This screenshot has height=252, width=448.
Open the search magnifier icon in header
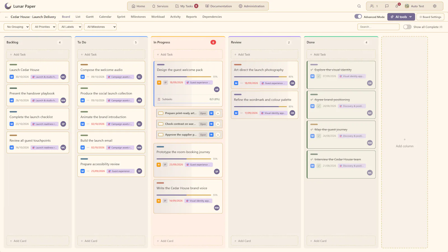[359, 6]
